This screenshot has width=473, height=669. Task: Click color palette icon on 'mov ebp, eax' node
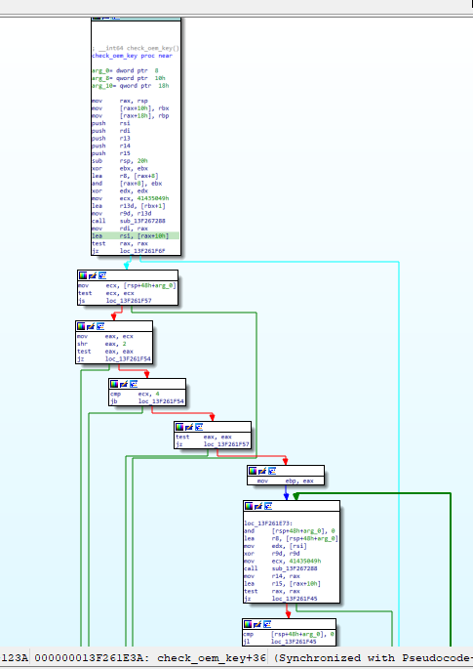click(253, 471)
